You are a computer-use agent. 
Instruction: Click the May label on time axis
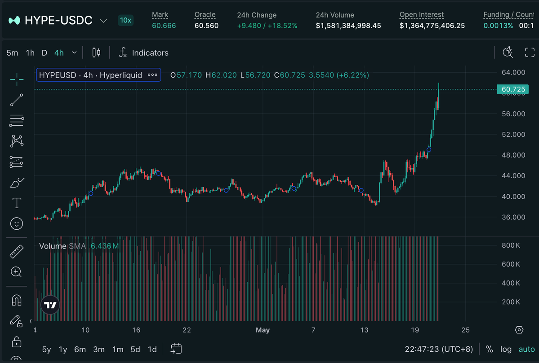pos(263,330)
